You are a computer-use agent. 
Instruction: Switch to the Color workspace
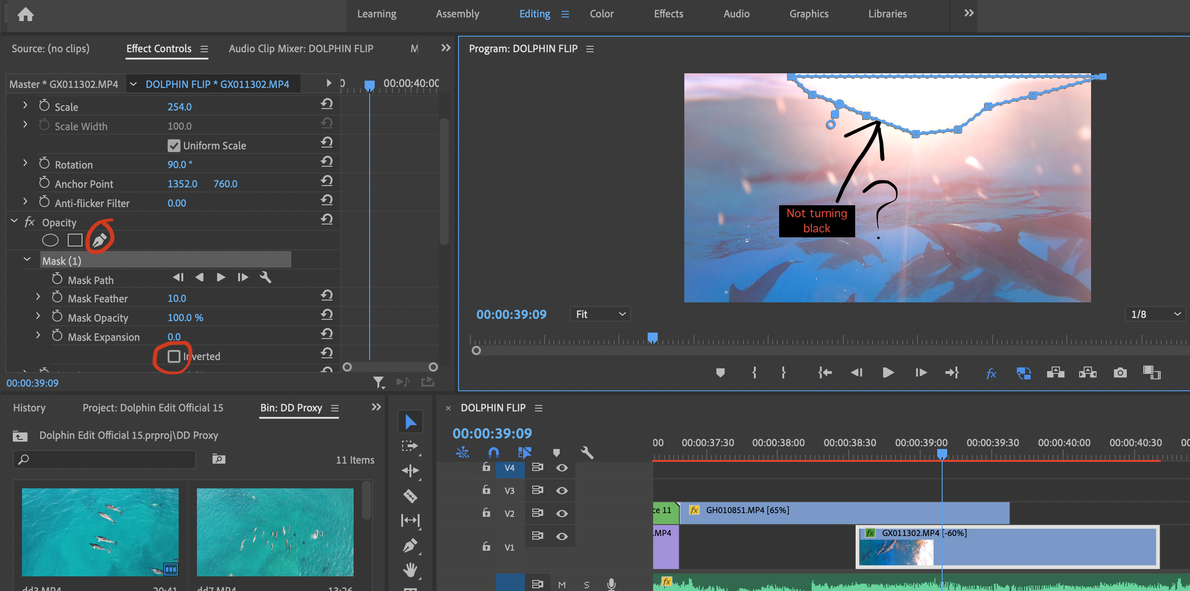tap(601, 13)
